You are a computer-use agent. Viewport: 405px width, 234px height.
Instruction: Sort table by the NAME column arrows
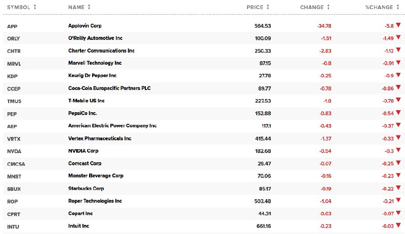point(89,7)
